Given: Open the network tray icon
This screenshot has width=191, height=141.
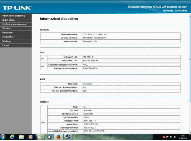Looking at the screenshot, I should pos(171,137).
